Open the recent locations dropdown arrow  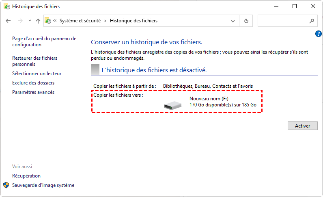point(29,21)
